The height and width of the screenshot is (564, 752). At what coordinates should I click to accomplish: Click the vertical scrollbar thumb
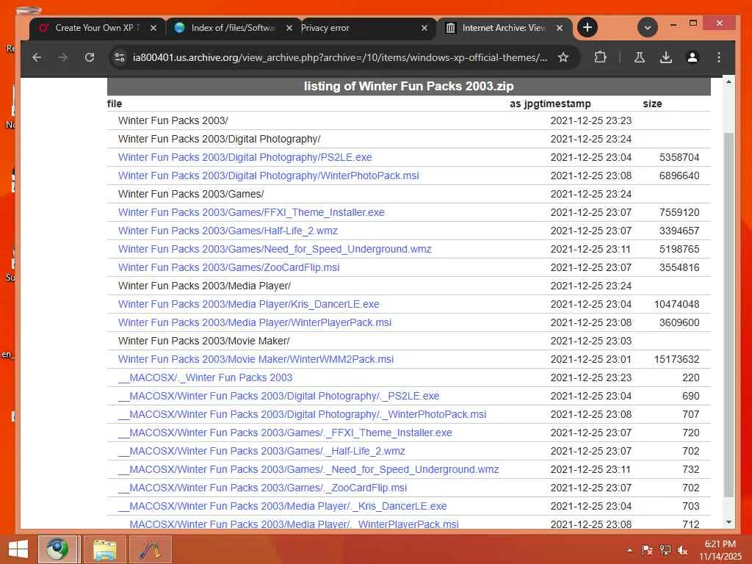pos(728,315)
